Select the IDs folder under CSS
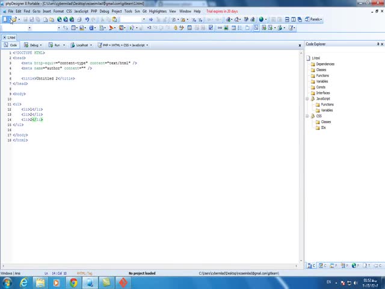The height and width of the screenshot is (289, 385). point(321,128)
